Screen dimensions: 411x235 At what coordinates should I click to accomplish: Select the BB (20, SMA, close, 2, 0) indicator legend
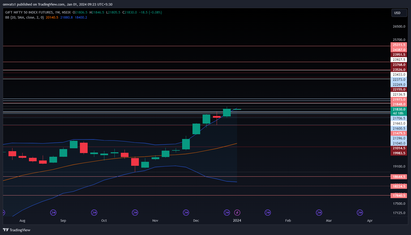pos(24,18)
